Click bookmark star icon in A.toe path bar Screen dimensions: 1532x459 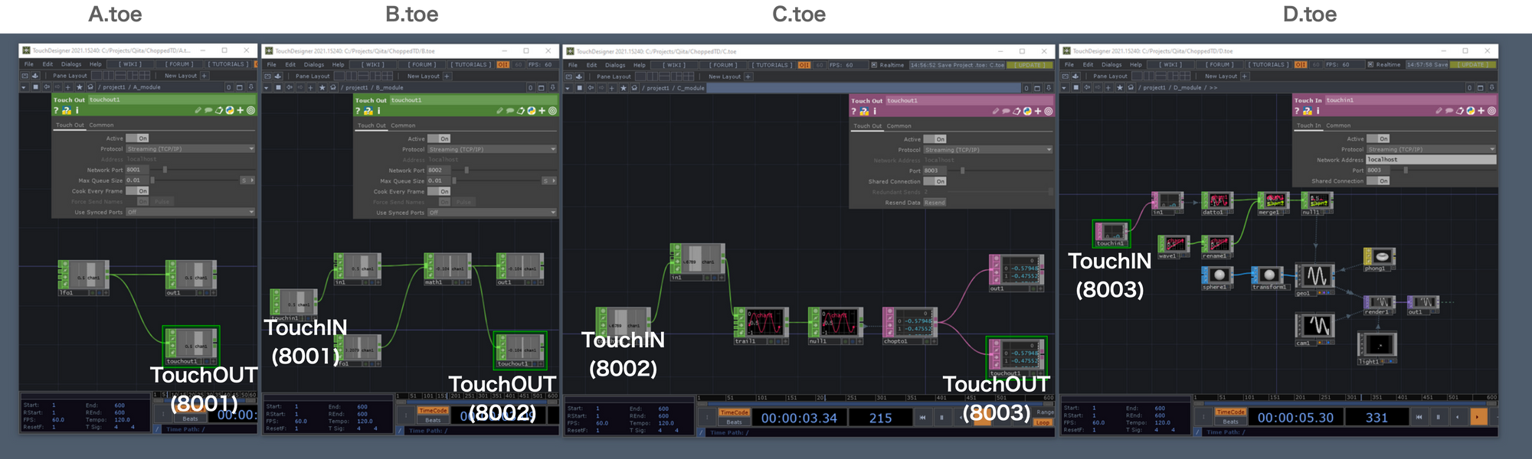[x=80, y=87]
